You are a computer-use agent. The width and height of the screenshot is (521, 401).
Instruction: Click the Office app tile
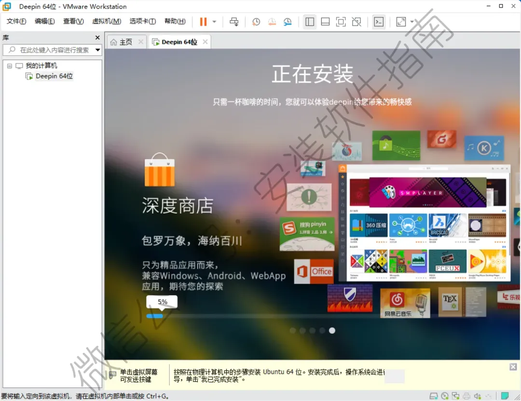[314, 271]
